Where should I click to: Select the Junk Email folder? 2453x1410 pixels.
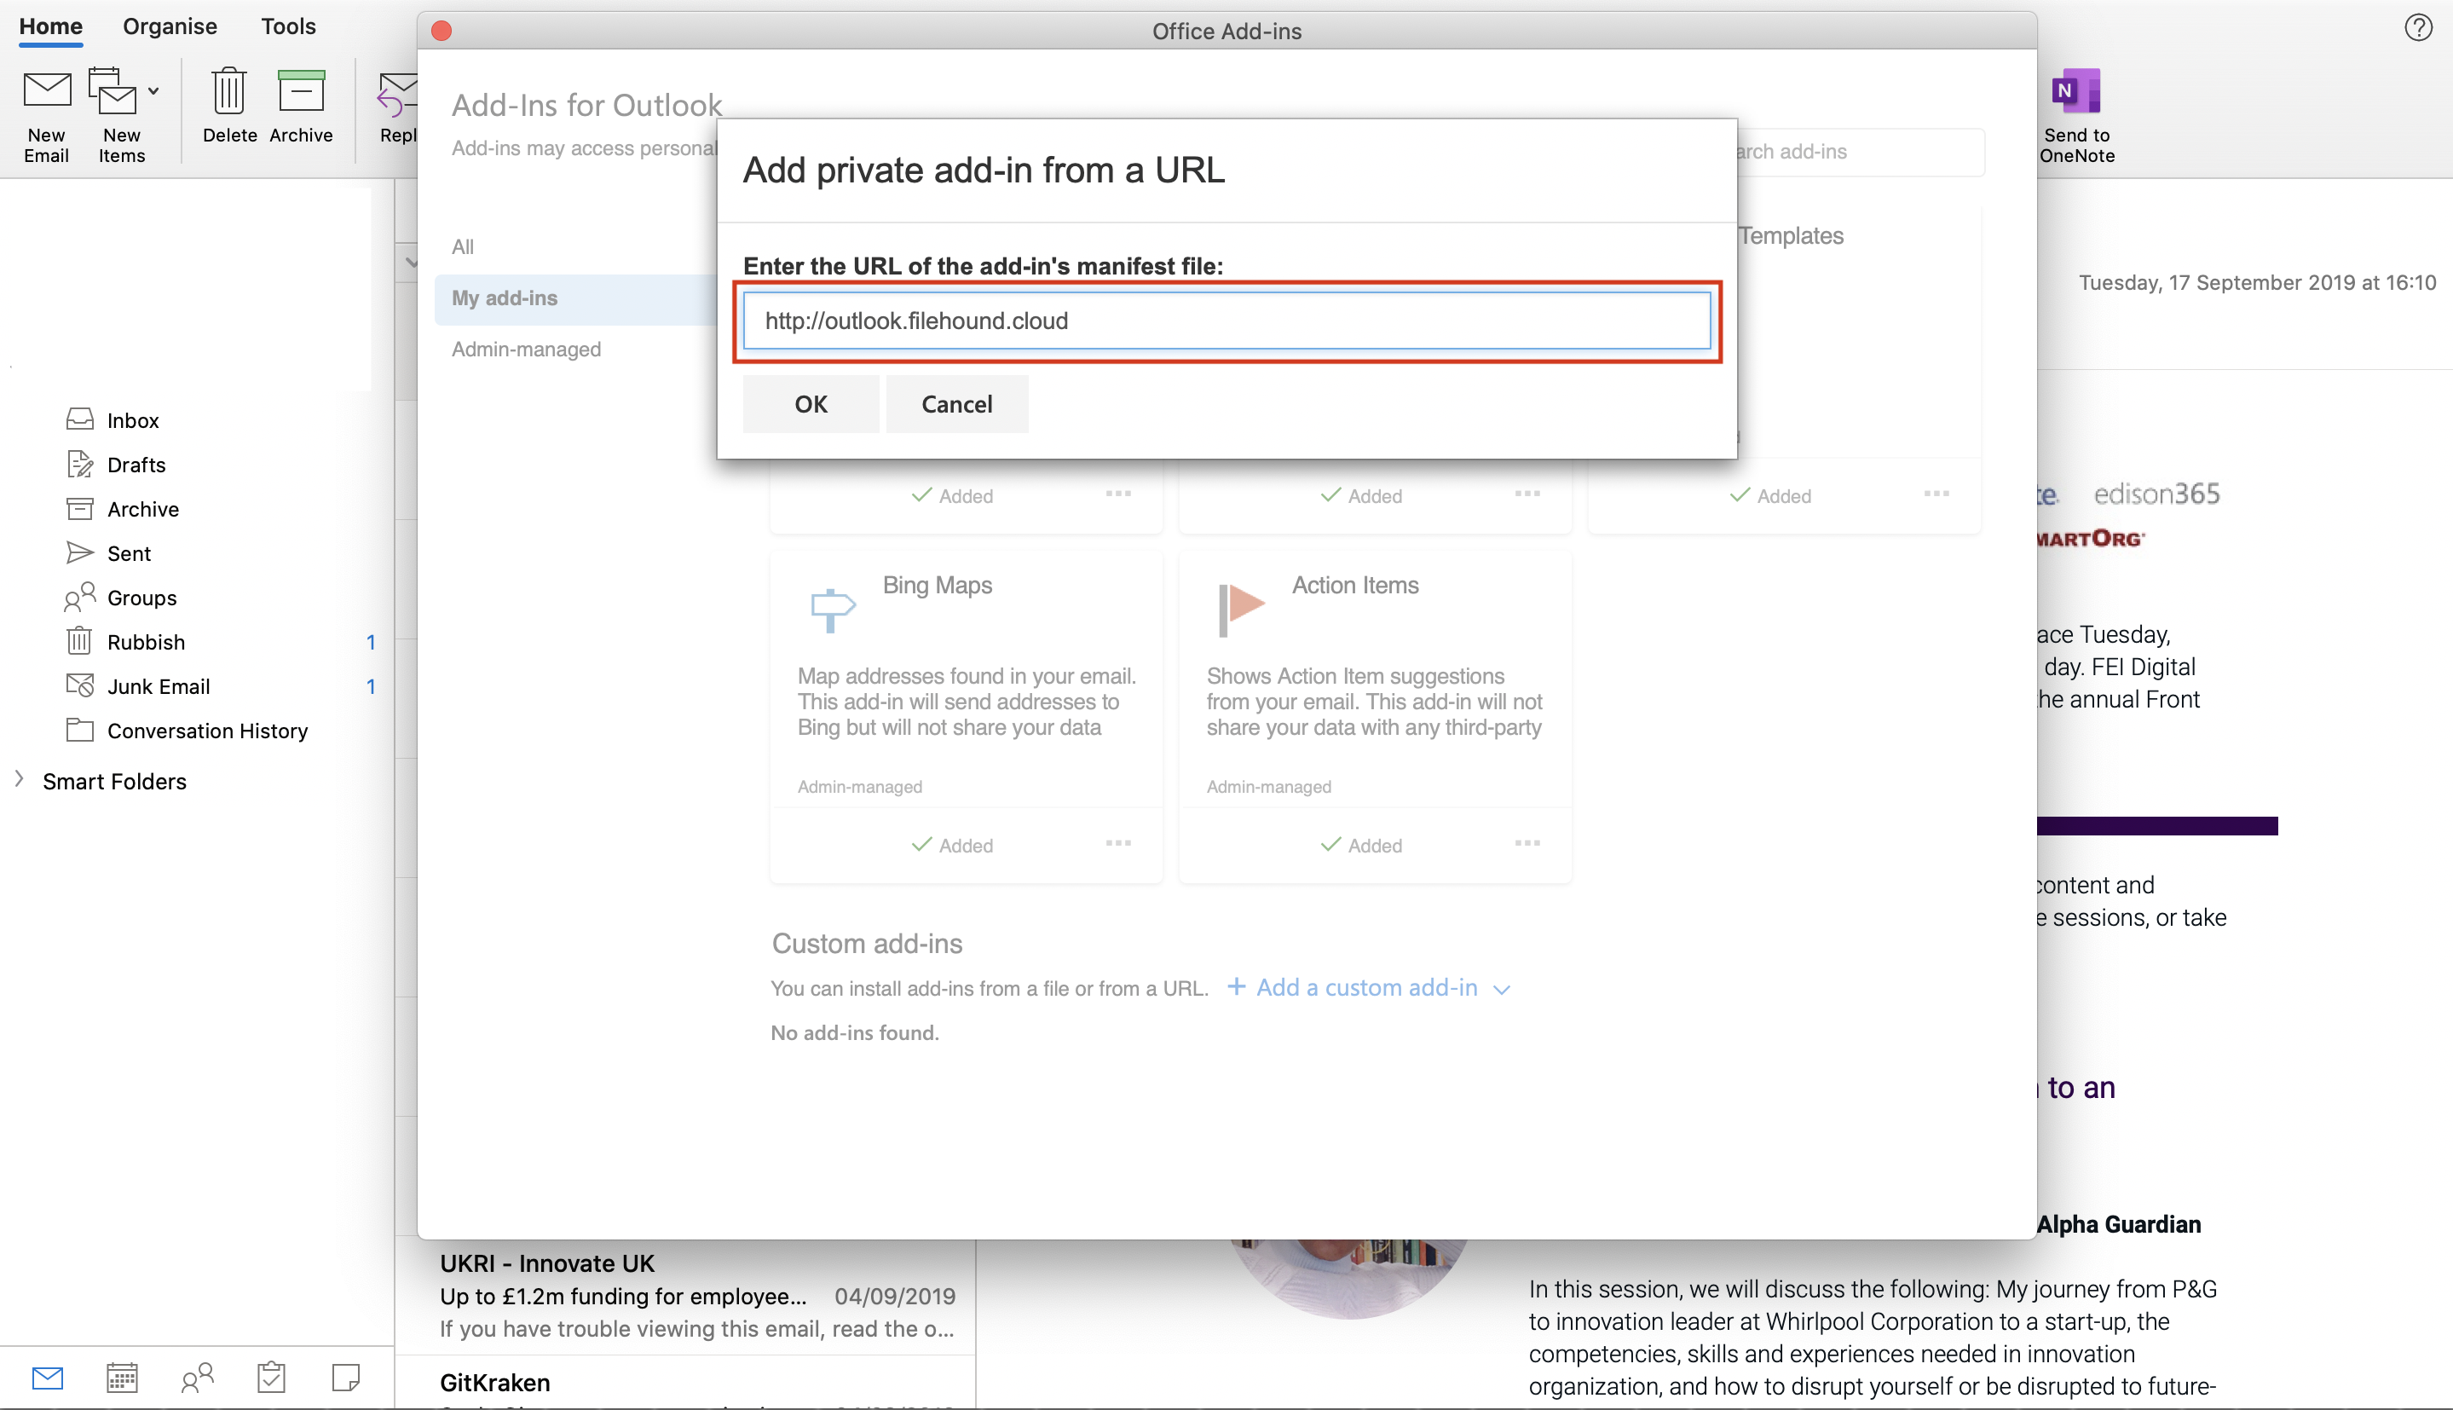[x=158, y=686]
